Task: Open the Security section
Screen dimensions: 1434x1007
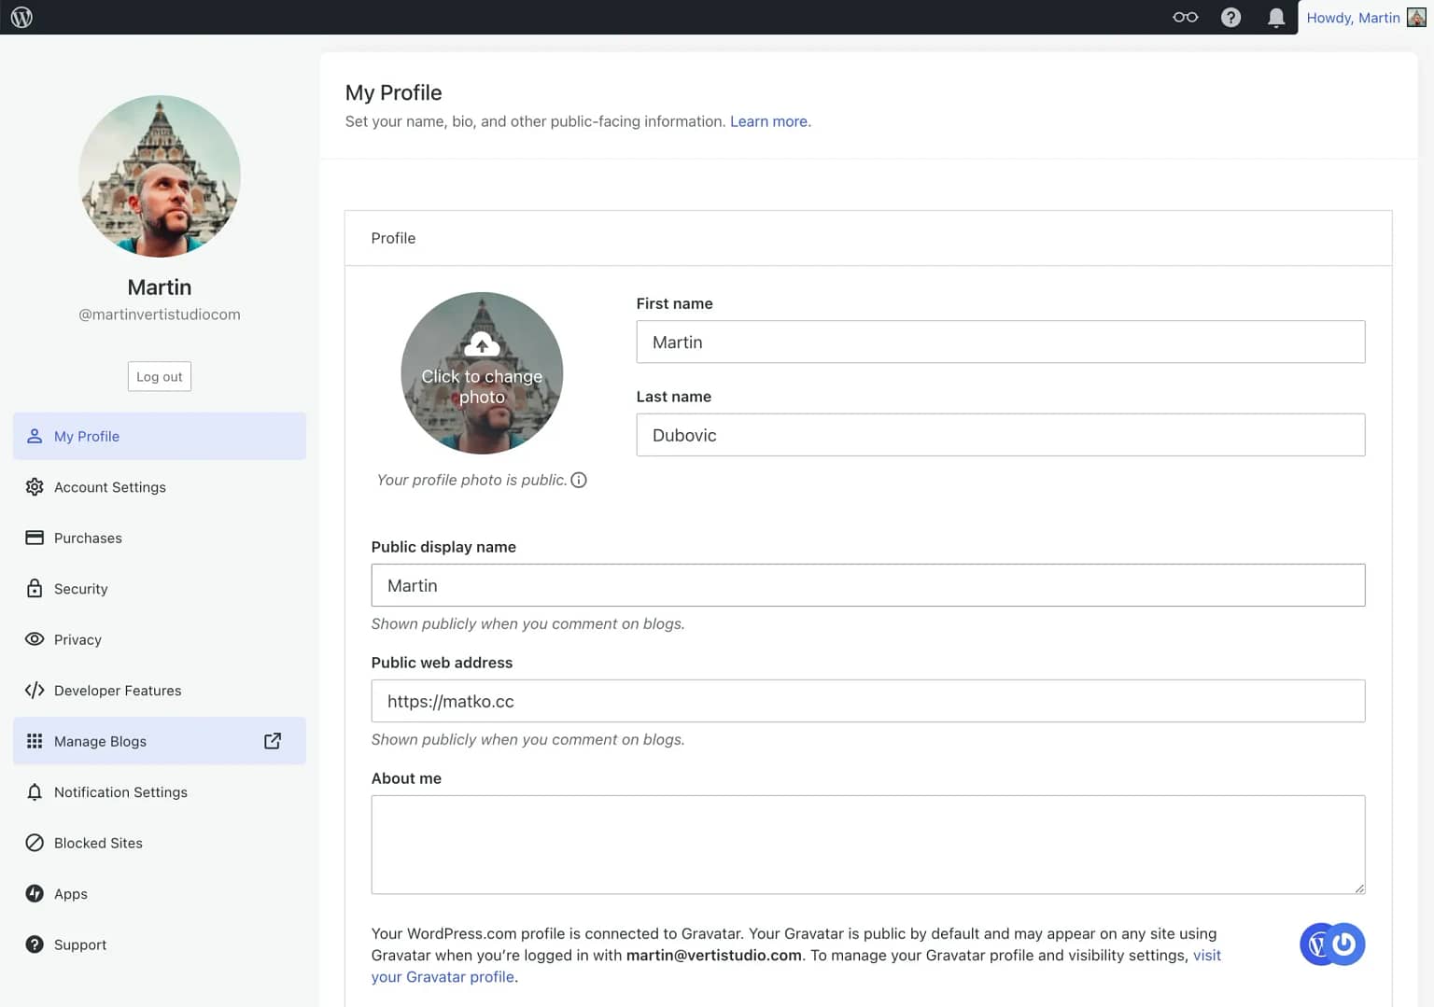Action: (160, 589)
